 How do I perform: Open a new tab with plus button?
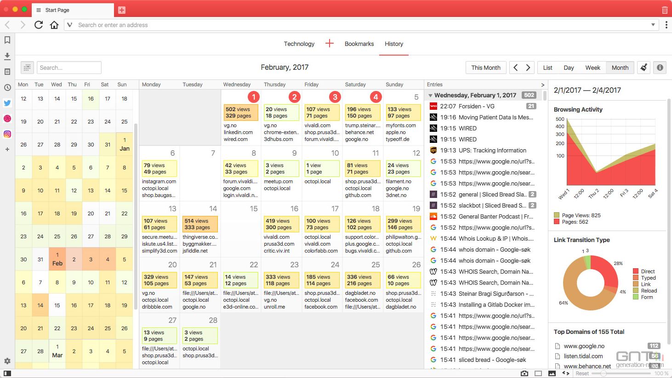[x=122, y=10]
